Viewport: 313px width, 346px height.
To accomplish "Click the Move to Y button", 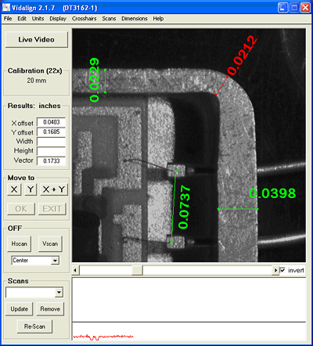I will pos(31,189).
